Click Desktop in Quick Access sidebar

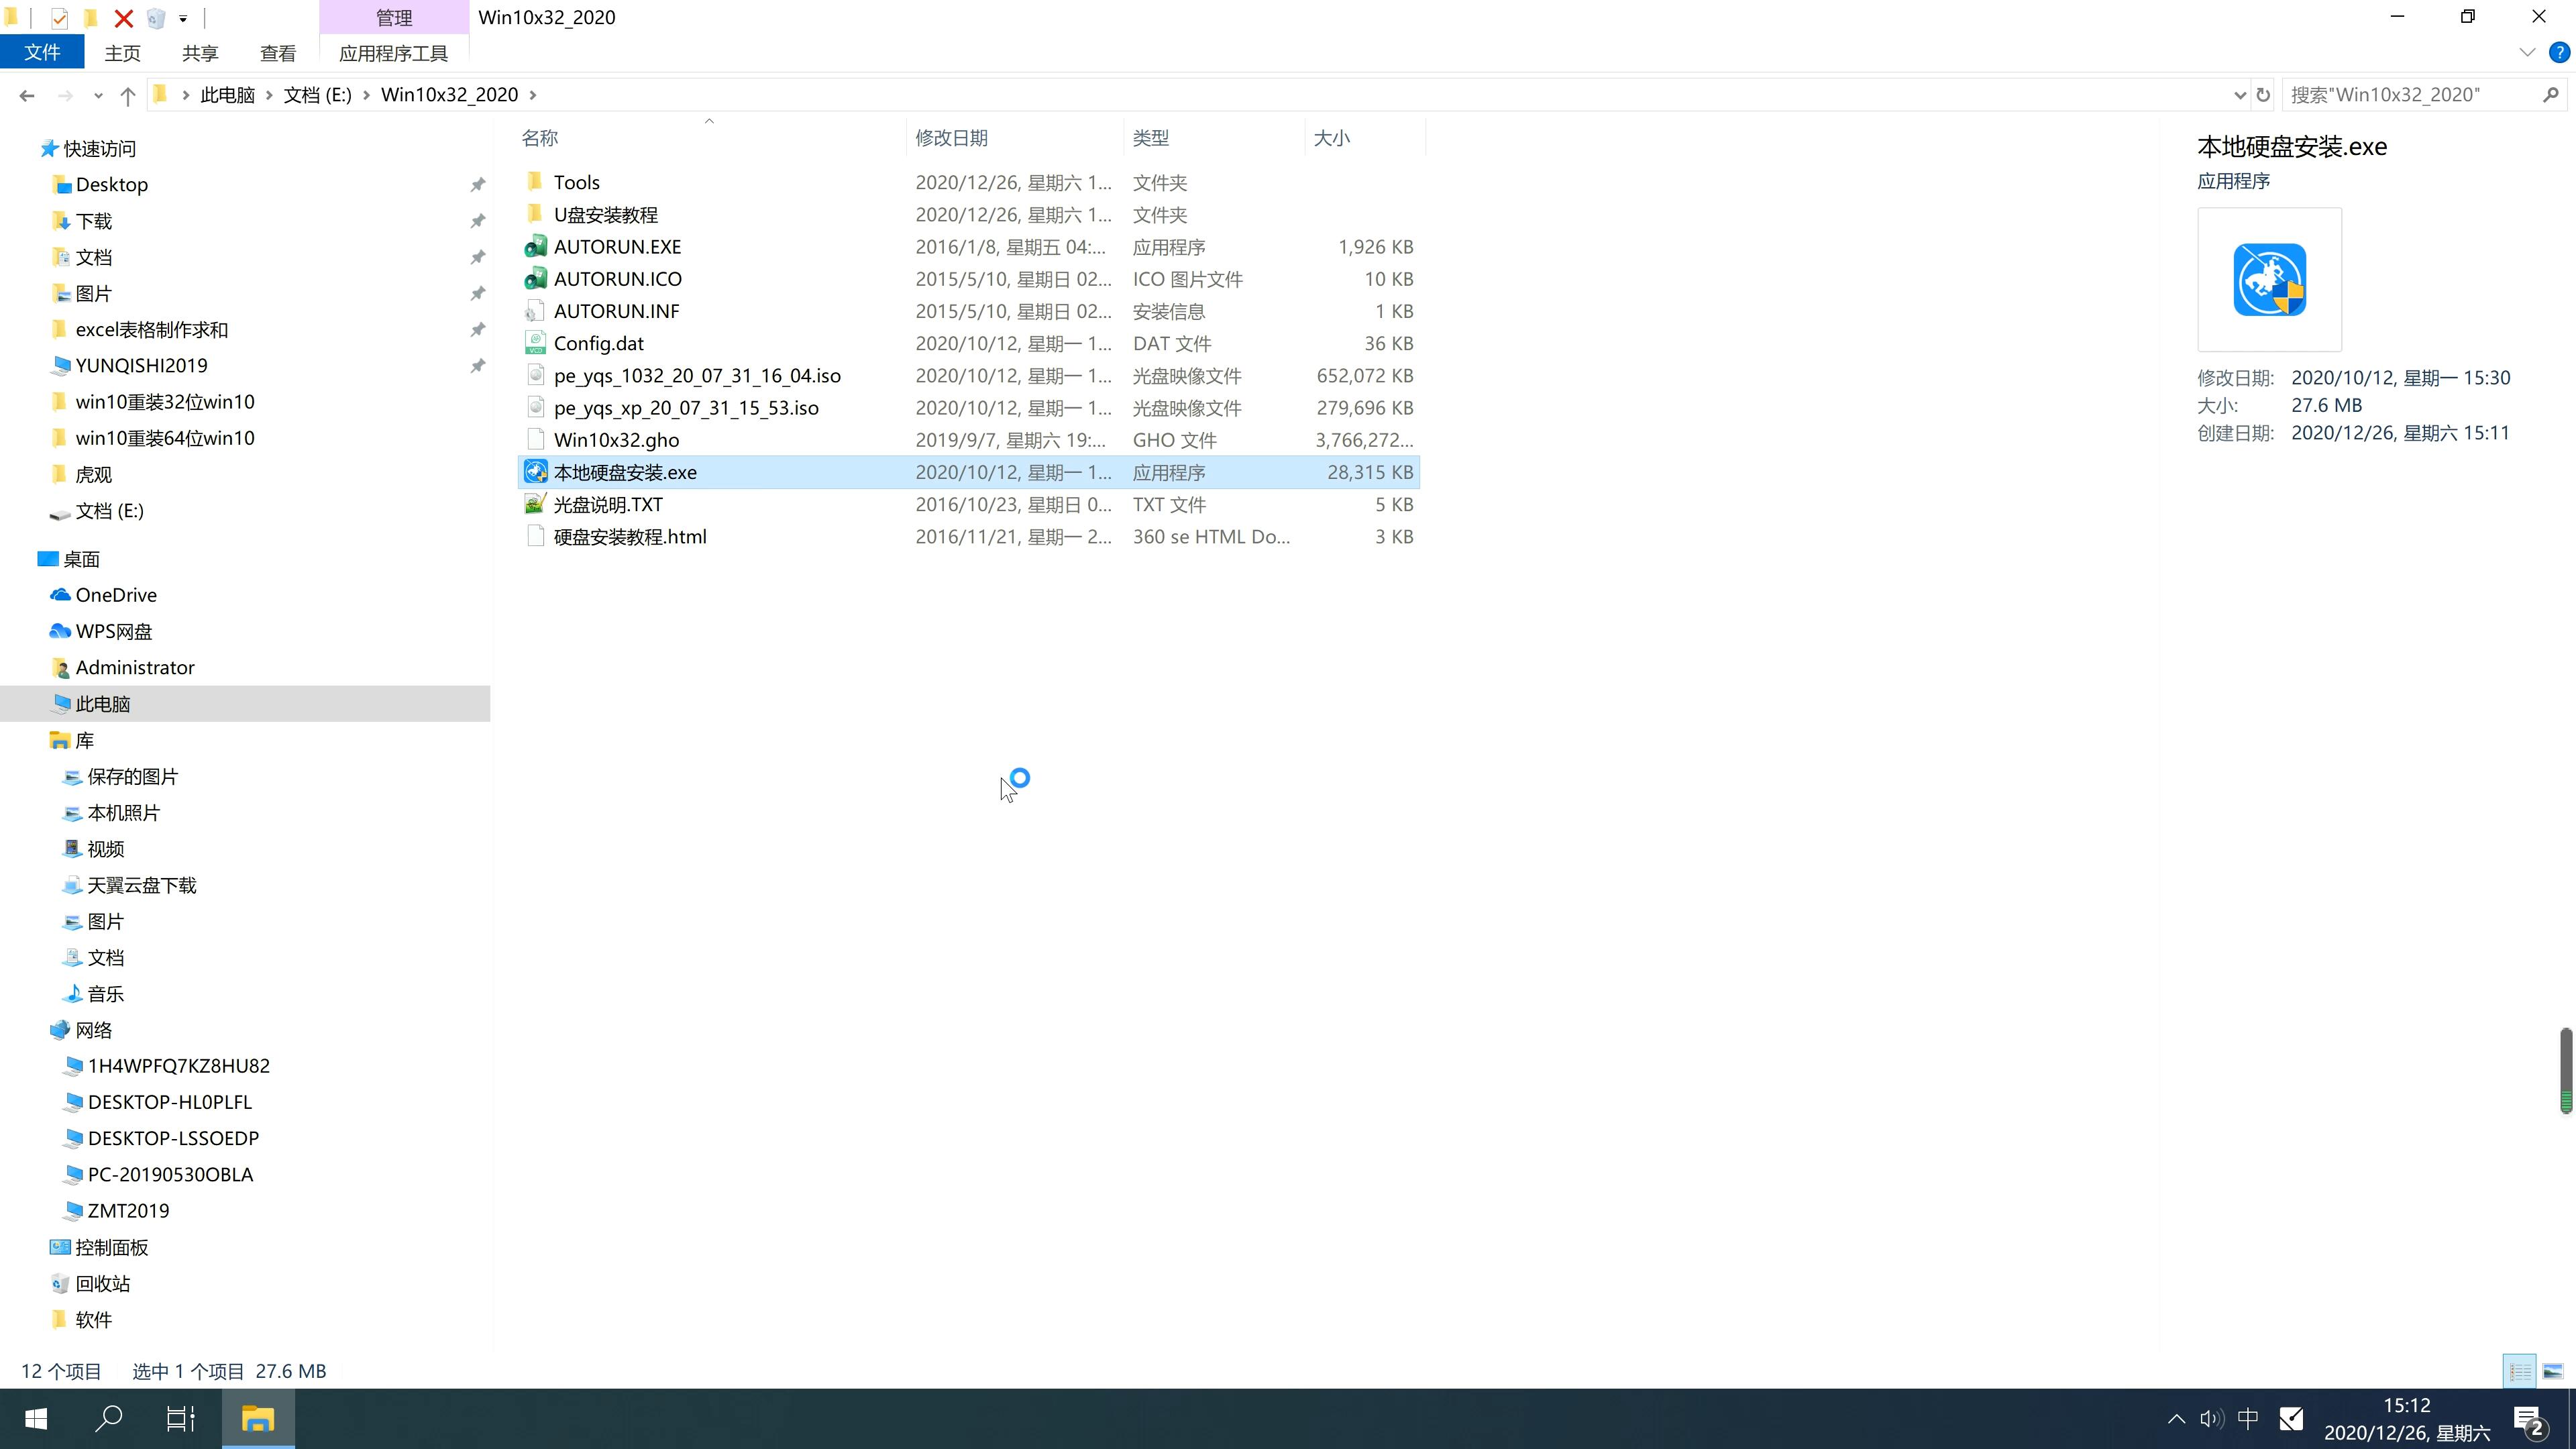110,184
